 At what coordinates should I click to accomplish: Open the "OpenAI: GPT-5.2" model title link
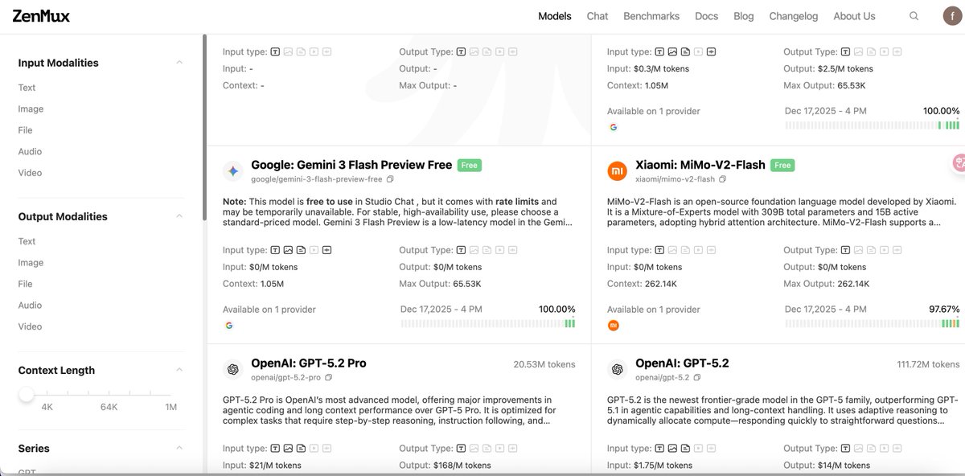[682, 363]
